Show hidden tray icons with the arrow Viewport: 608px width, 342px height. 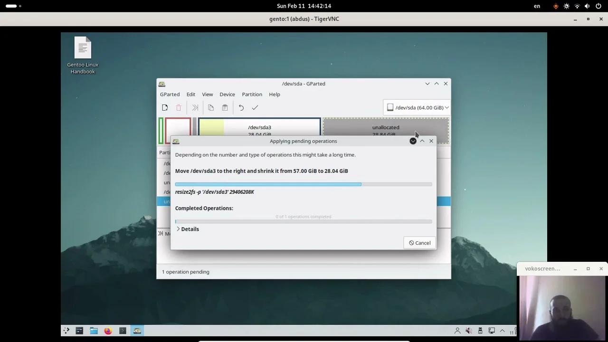(x=502, y=330)
